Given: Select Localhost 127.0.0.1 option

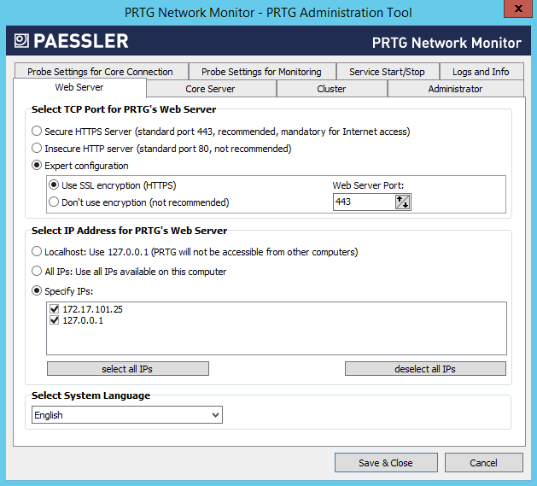Looking at the screenshot, I should click(37, 252).
